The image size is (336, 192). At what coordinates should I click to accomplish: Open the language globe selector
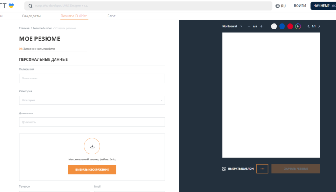click(x=277, y=6)
